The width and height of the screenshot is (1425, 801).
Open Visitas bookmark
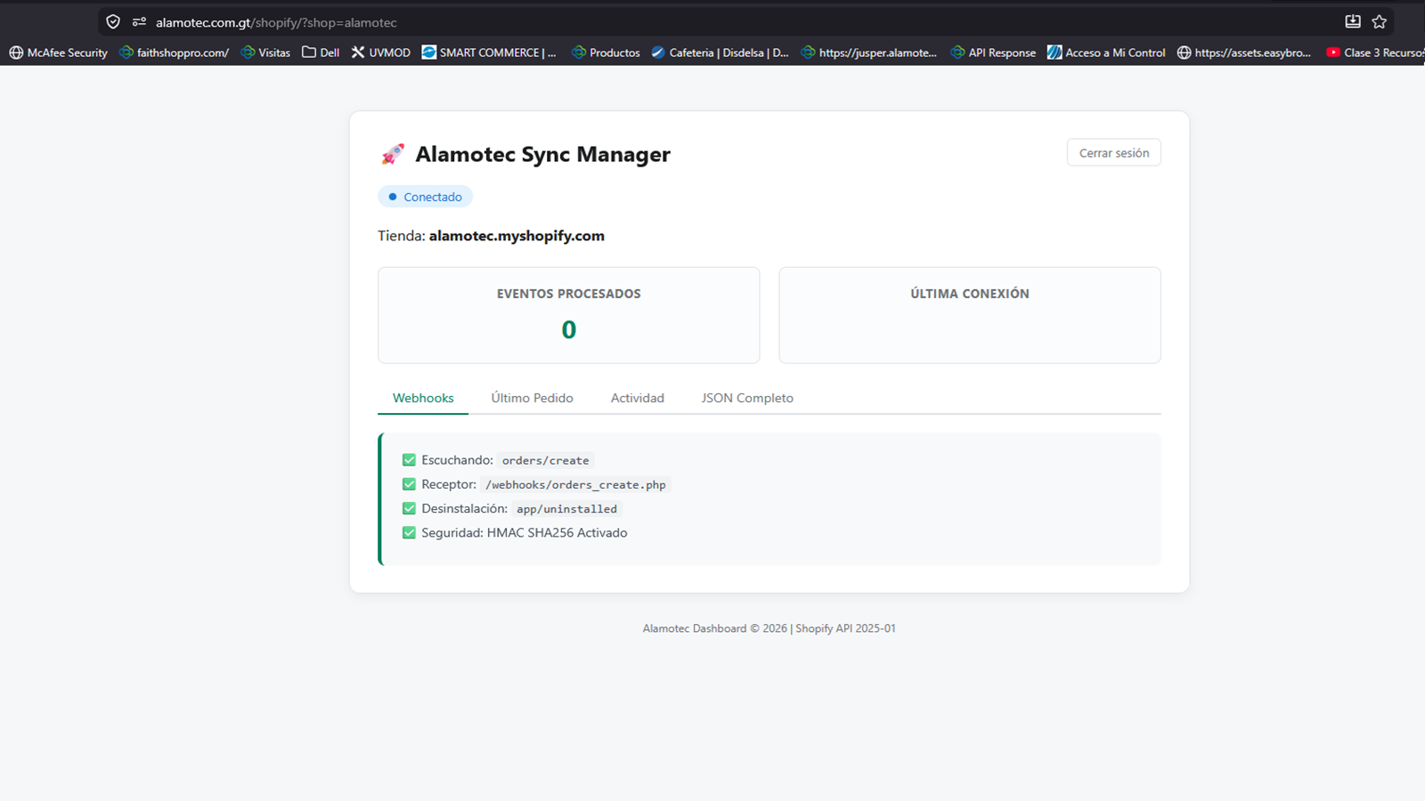pyautogui.click(x=265, y=53)
